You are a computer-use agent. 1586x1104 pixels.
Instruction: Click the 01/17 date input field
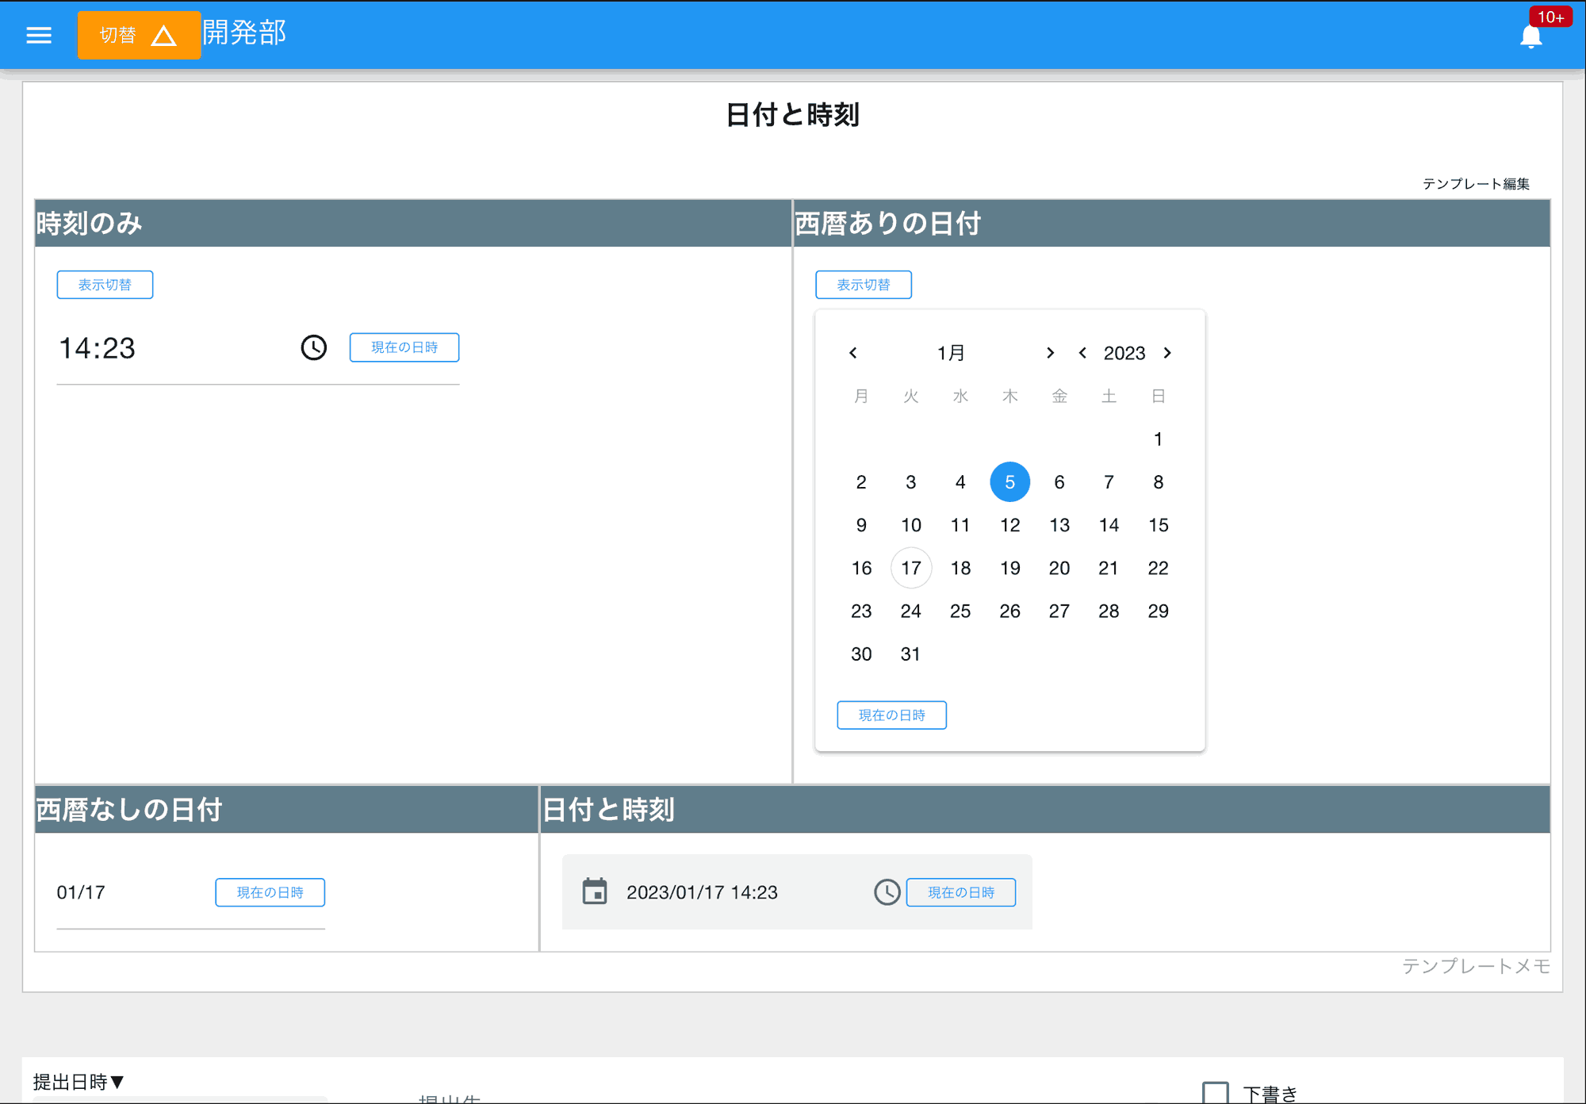coord(81,891)
